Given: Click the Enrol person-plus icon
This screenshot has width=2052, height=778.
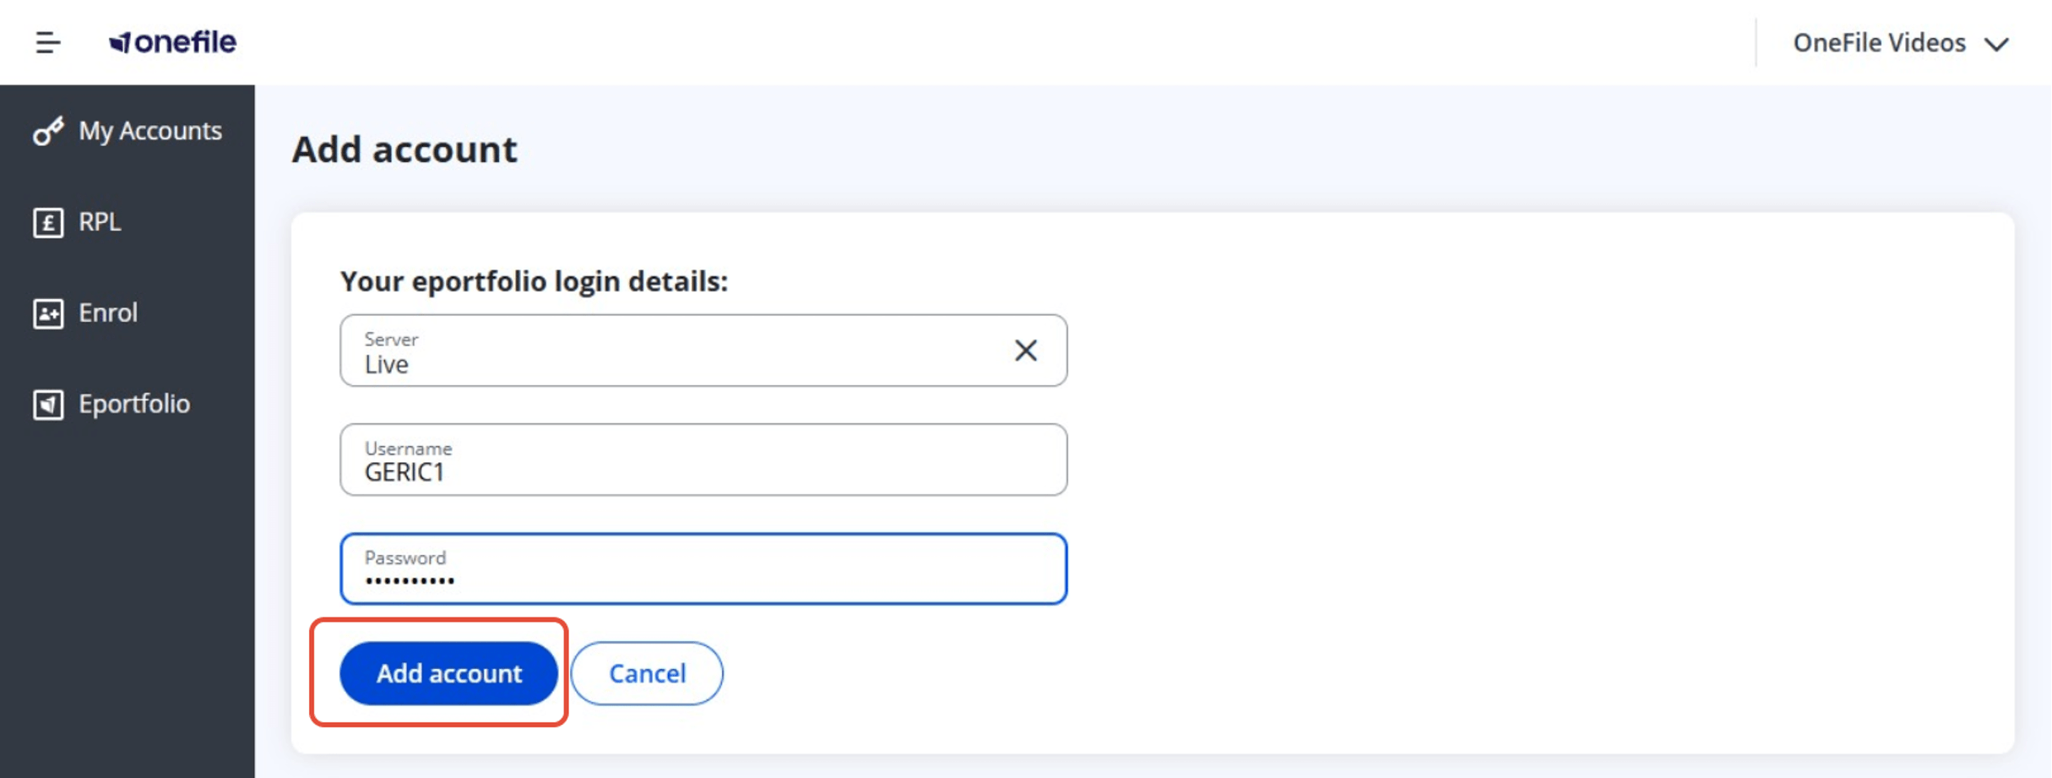Looking at the screenshot, I should 48,313.
